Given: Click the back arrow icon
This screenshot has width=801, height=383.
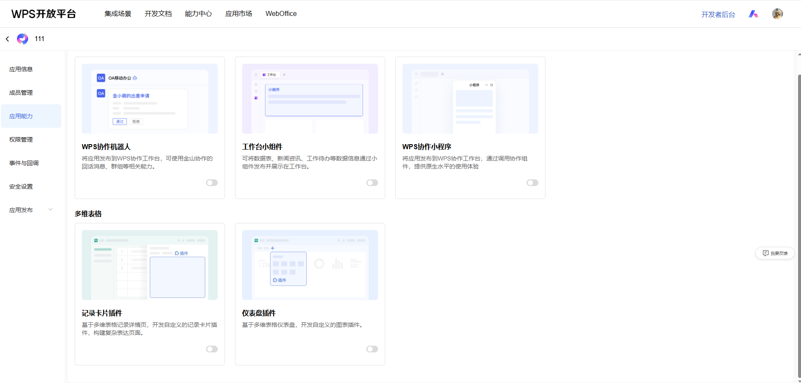Looking at the screenshot, I should click(7, 39).
